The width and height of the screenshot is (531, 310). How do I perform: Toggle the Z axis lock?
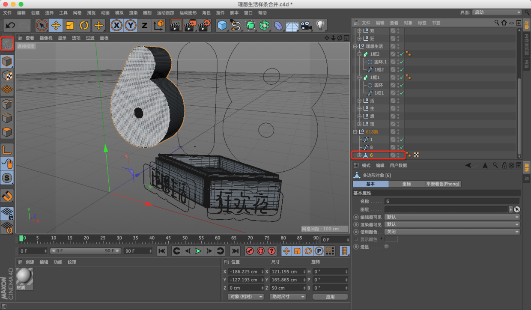(x=144, y=25)
